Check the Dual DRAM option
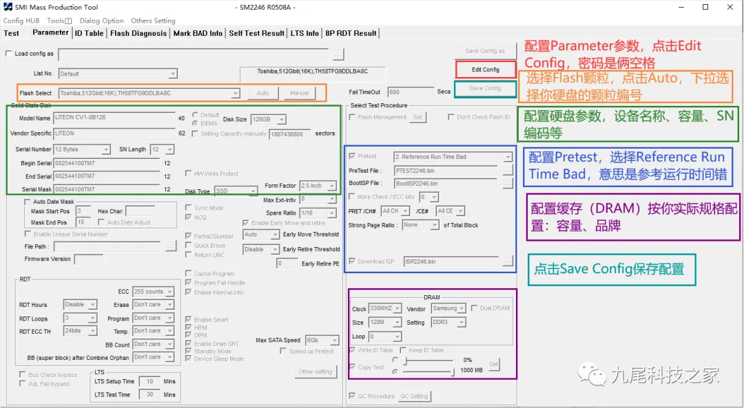 click(x=474, y=308)
